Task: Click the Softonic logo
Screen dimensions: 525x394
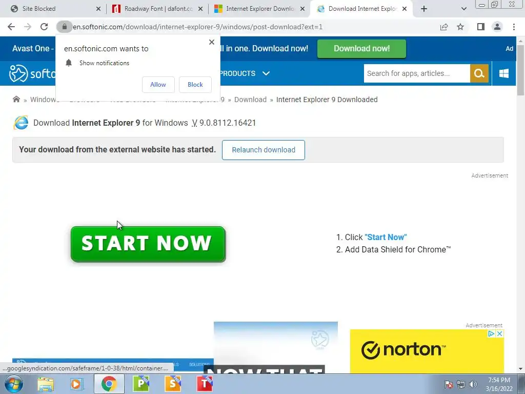Action: [32, 73]
